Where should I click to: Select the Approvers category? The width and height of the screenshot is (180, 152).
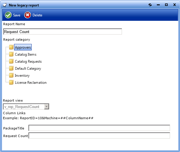[x=23, y=47]
